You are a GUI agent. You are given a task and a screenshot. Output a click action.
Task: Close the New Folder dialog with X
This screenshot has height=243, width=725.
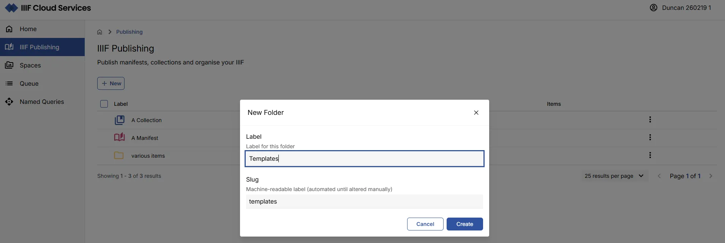[x=476, y=113]
